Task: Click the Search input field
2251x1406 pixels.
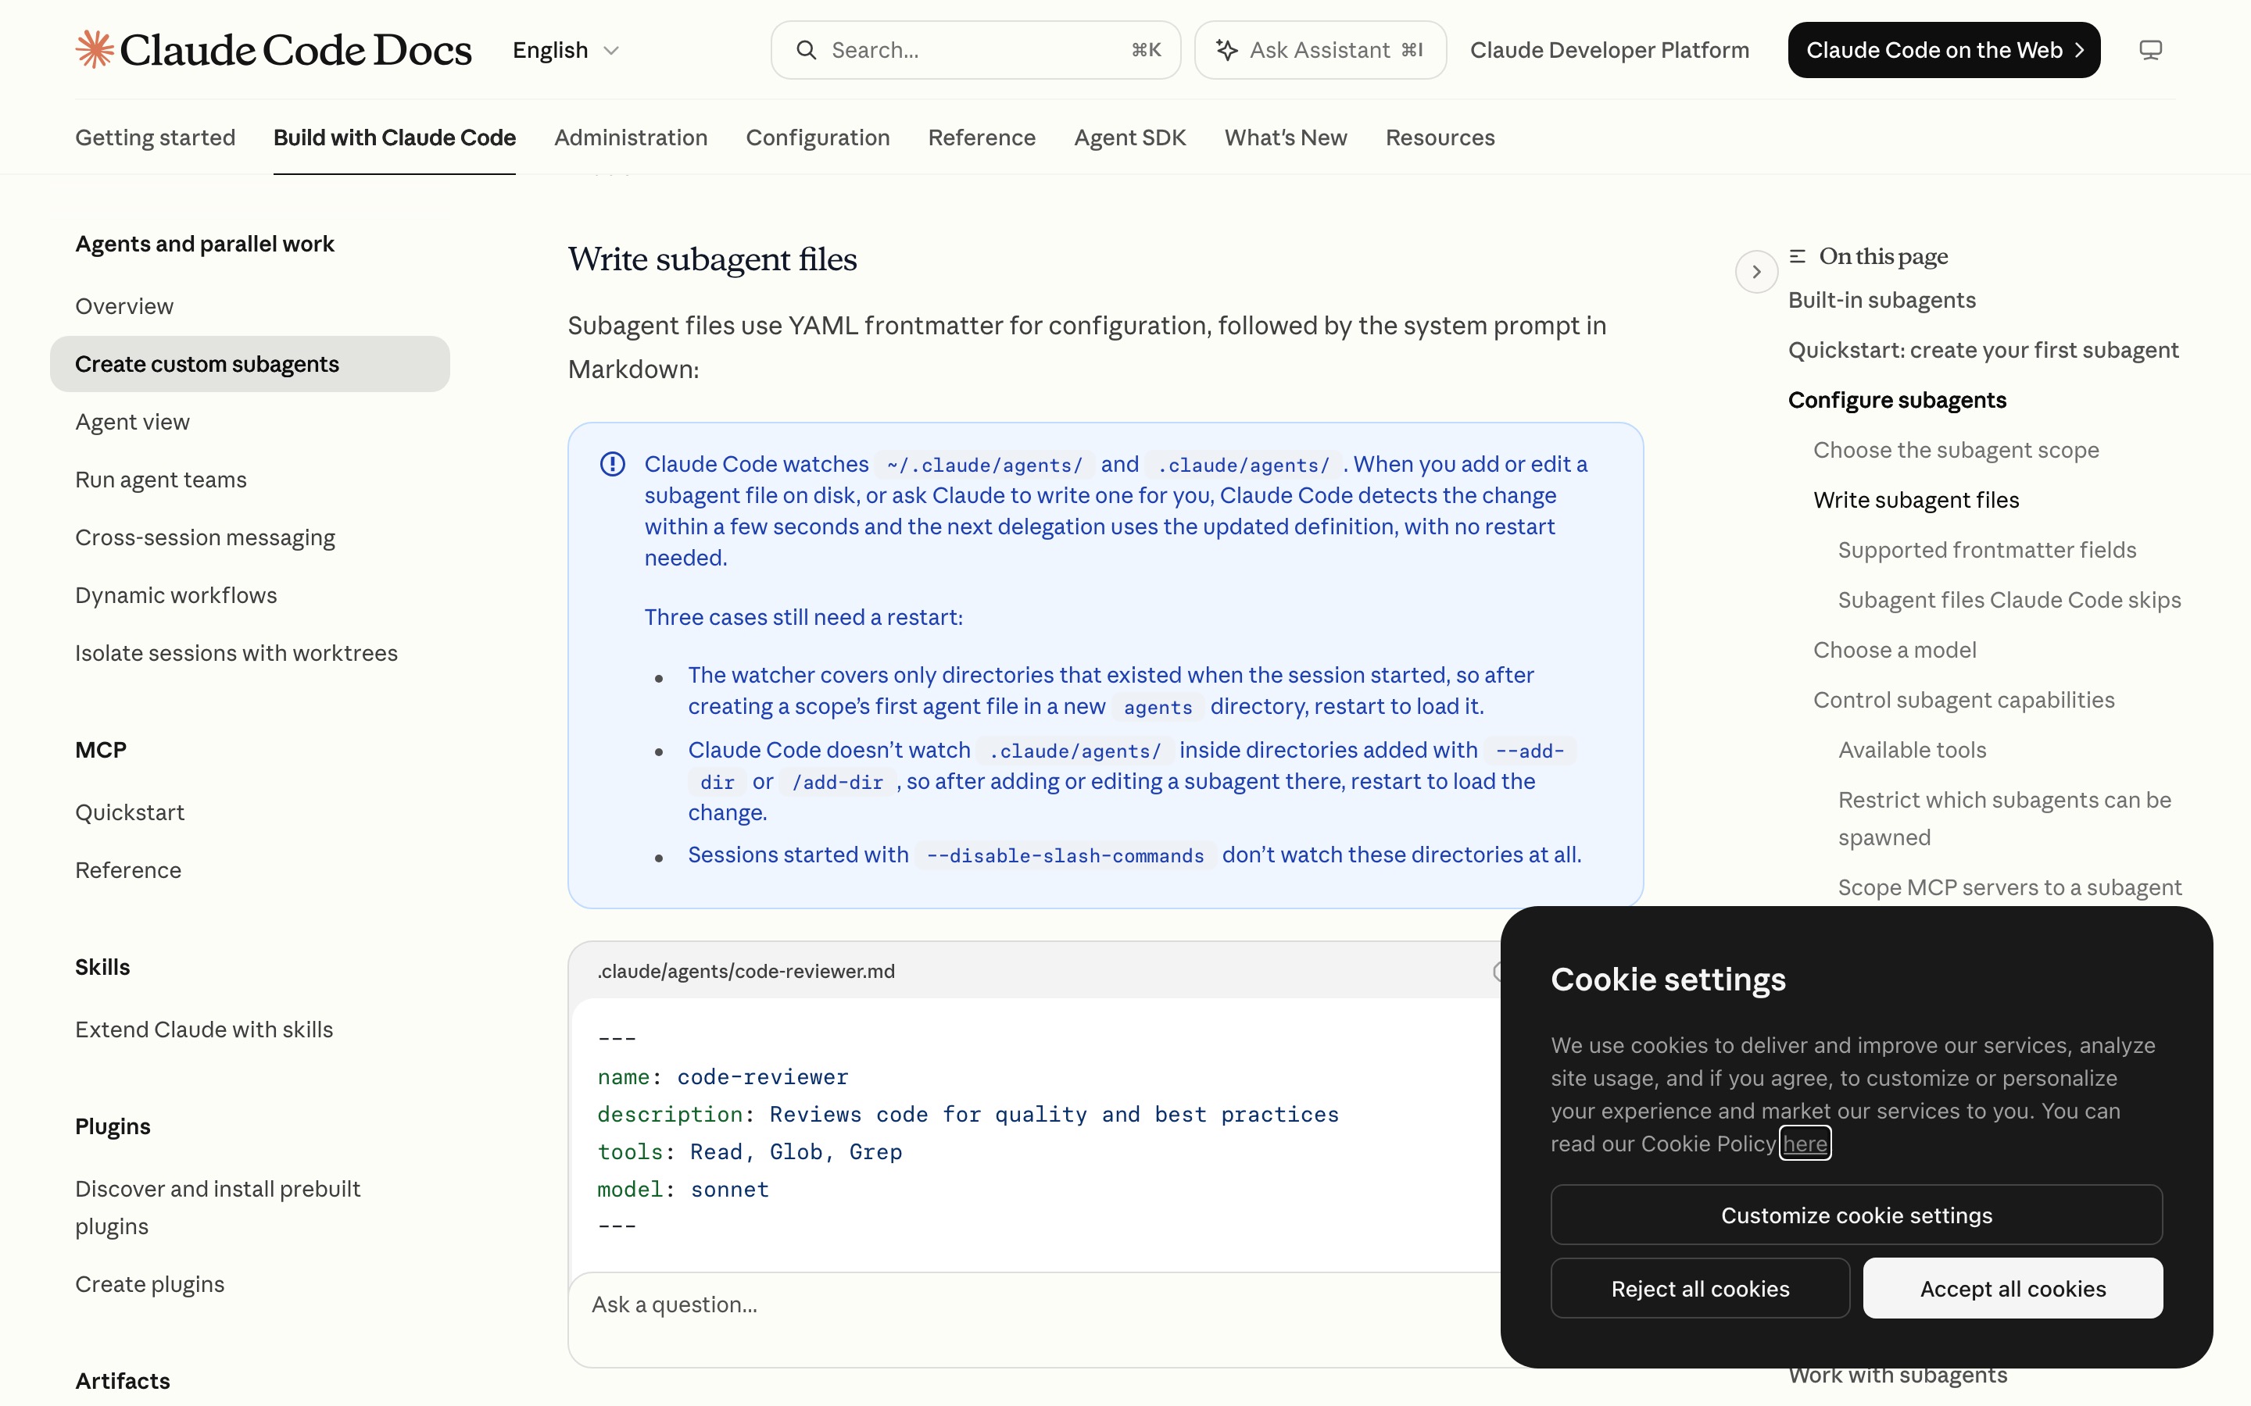Action: point(975,50)
